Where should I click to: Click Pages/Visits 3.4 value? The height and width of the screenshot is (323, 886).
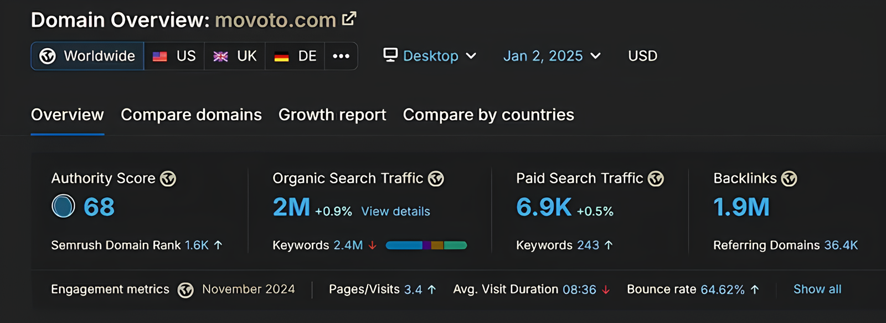pyautogui.click(x=413, y=289)
